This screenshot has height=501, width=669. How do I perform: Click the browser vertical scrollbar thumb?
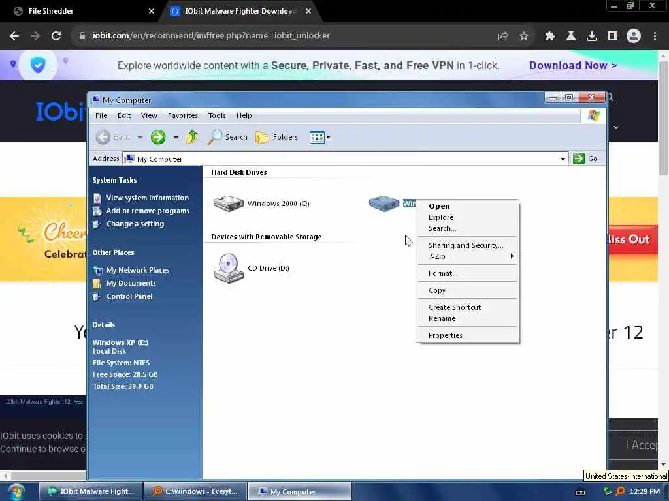pyautogui.click(x=663, y=118)
